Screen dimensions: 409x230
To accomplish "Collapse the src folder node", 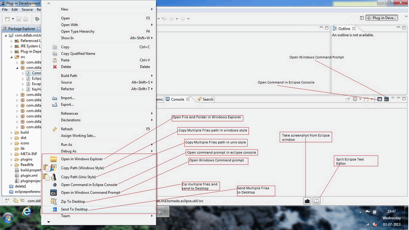I will [11, 57].
